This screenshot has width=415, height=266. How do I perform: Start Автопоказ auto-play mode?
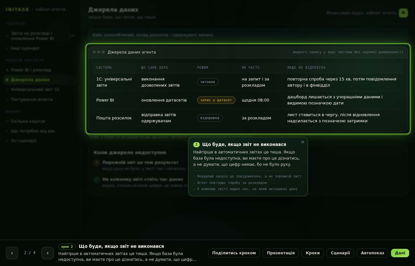tap(373, 253)
